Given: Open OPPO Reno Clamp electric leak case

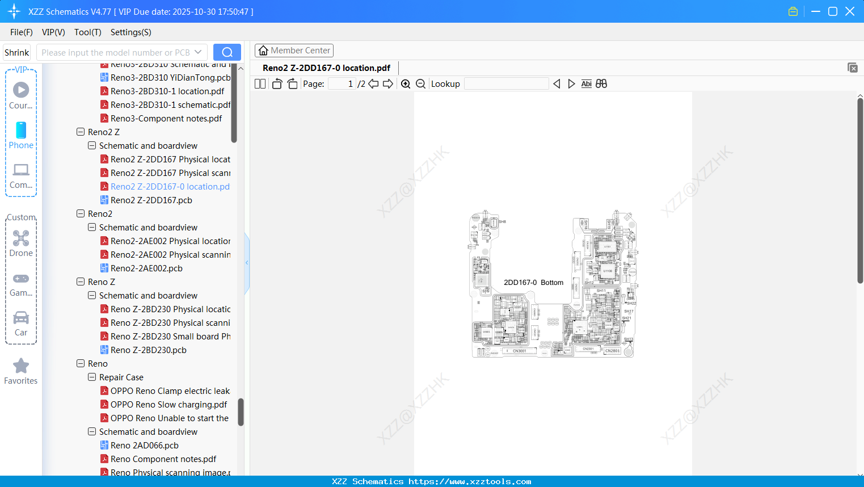Looking at the screenshot, I should 170,391.
